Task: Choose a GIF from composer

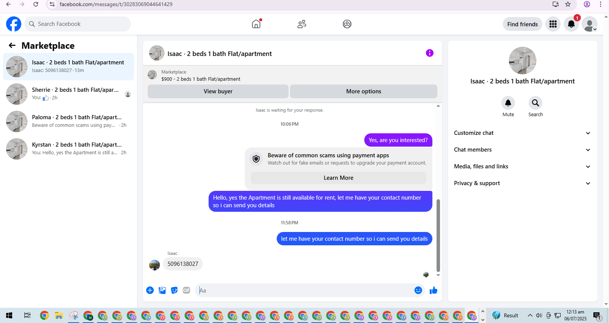Action: (x=187, y=290)
